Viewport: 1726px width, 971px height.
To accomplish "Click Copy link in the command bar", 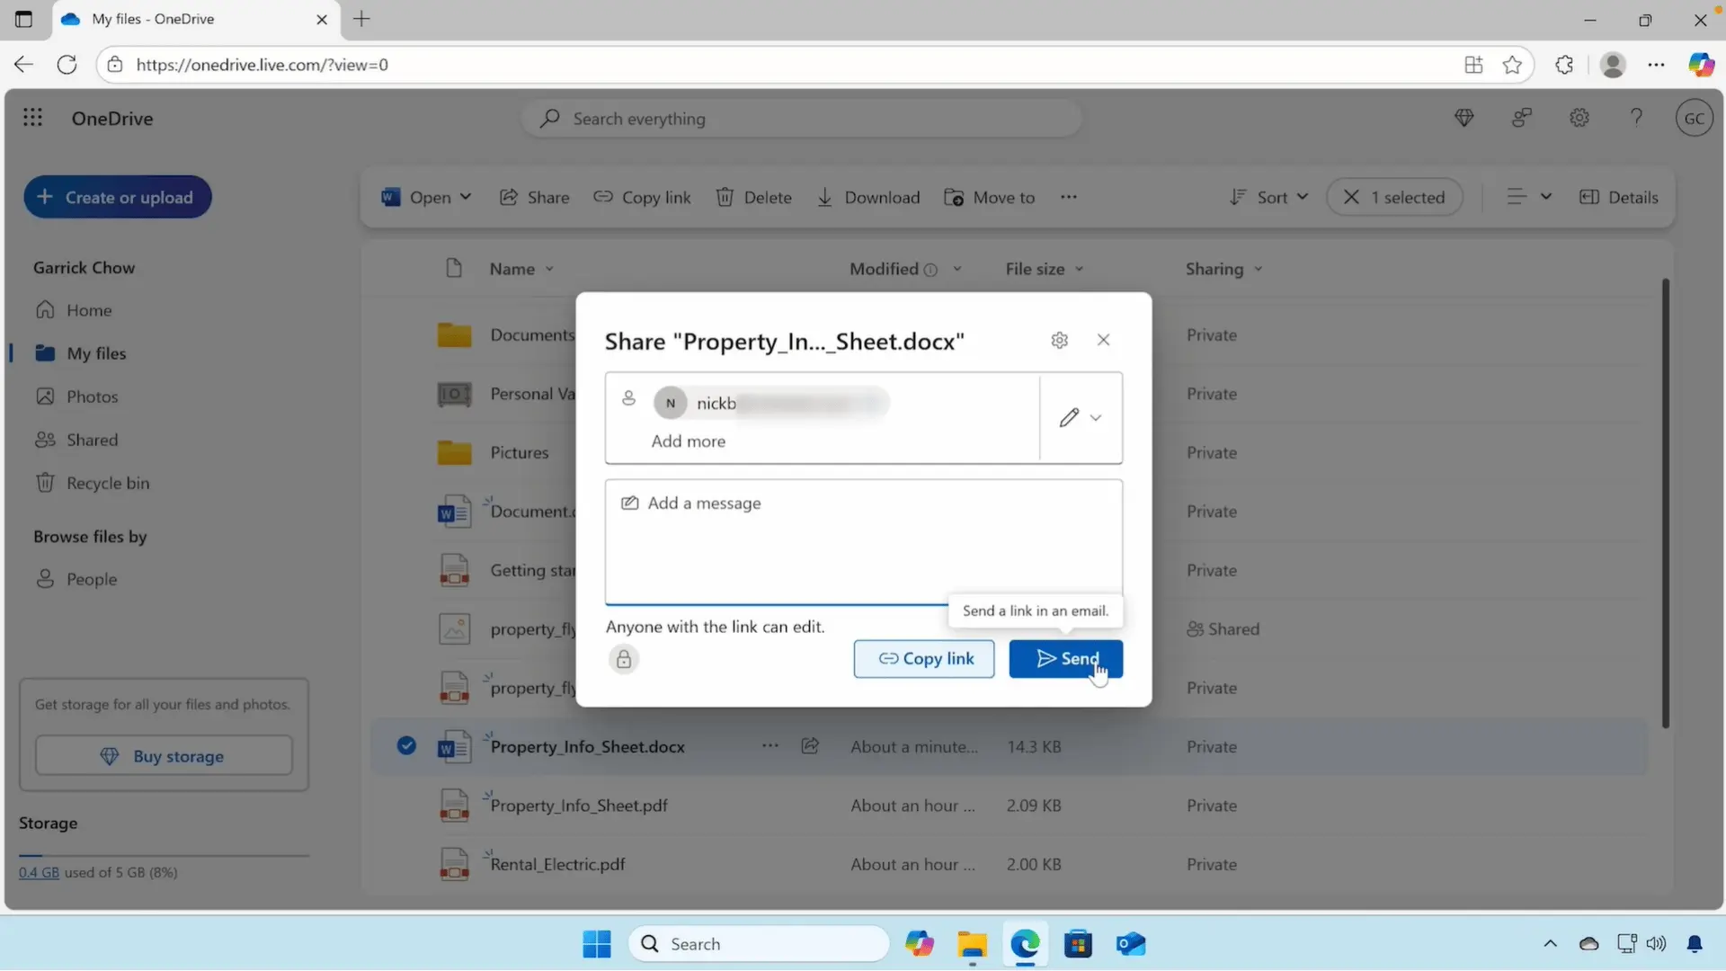I will pyautogui.click(x=642, y=198).
